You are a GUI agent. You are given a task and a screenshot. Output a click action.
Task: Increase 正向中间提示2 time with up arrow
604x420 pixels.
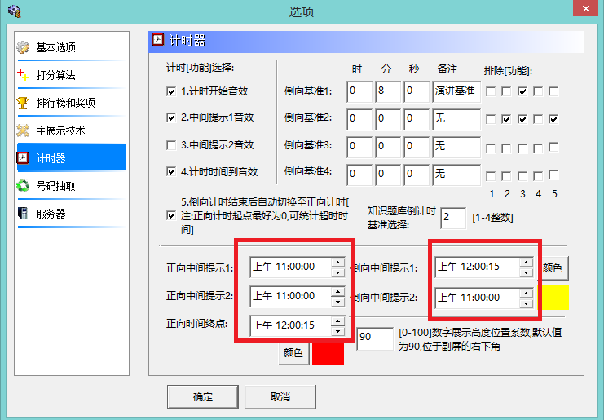[x=337, y=292]
